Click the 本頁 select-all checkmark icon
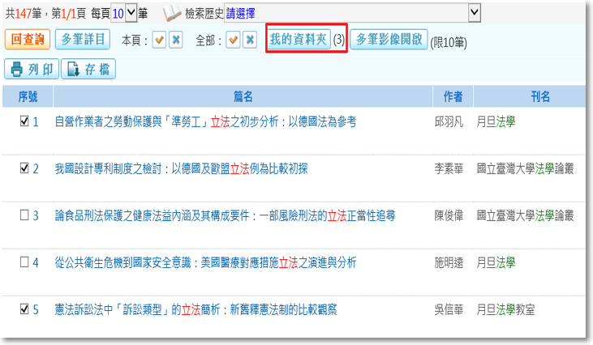This screenshot has height=345, width=593. click(161, 40)
